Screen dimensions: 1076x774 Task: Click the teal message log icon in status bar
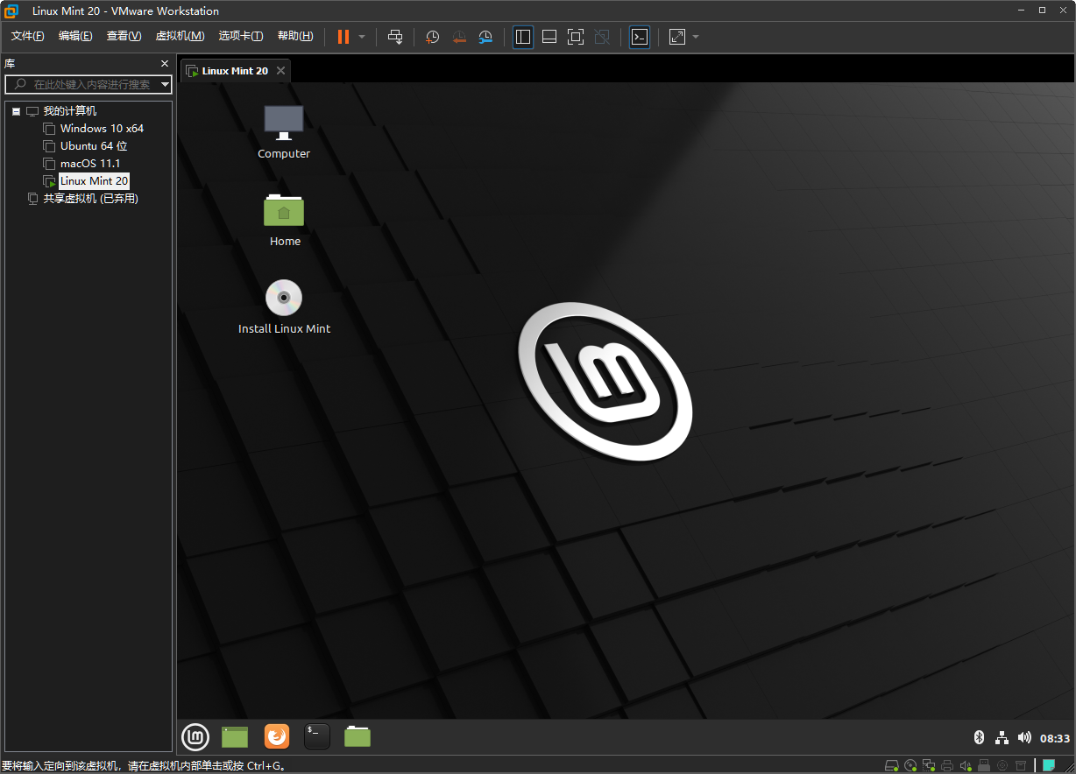[x=1049, y=765]
